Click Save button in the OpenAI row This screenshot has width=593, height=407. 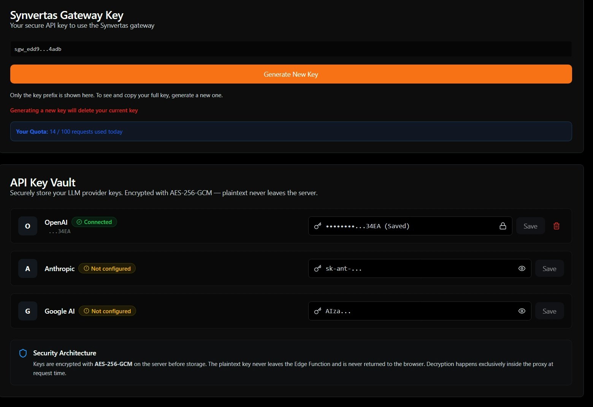point(530,226)
